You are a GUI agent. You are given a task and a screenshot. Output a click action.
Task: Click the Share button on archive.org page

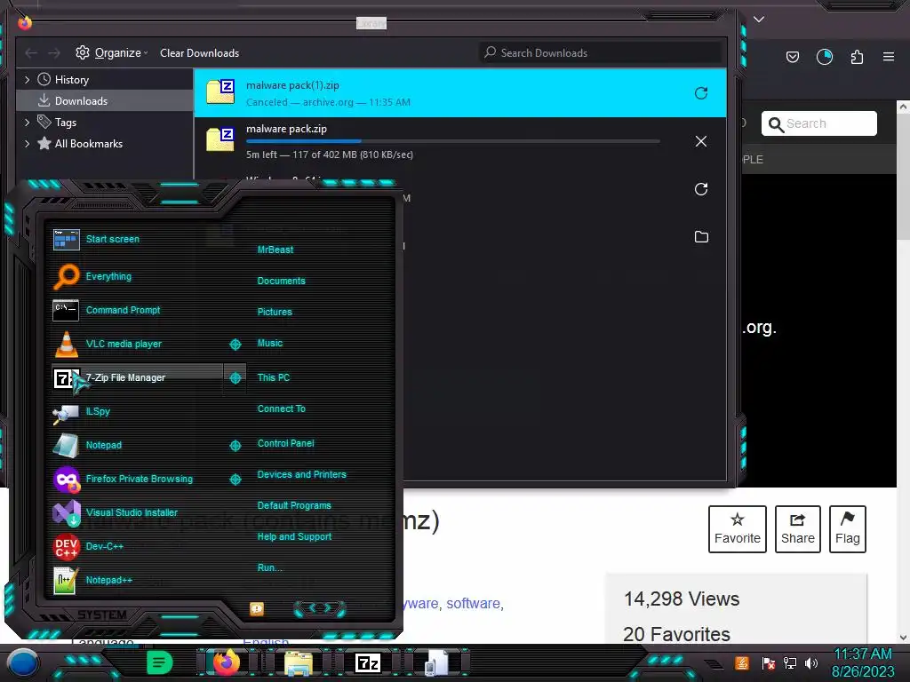797,529
